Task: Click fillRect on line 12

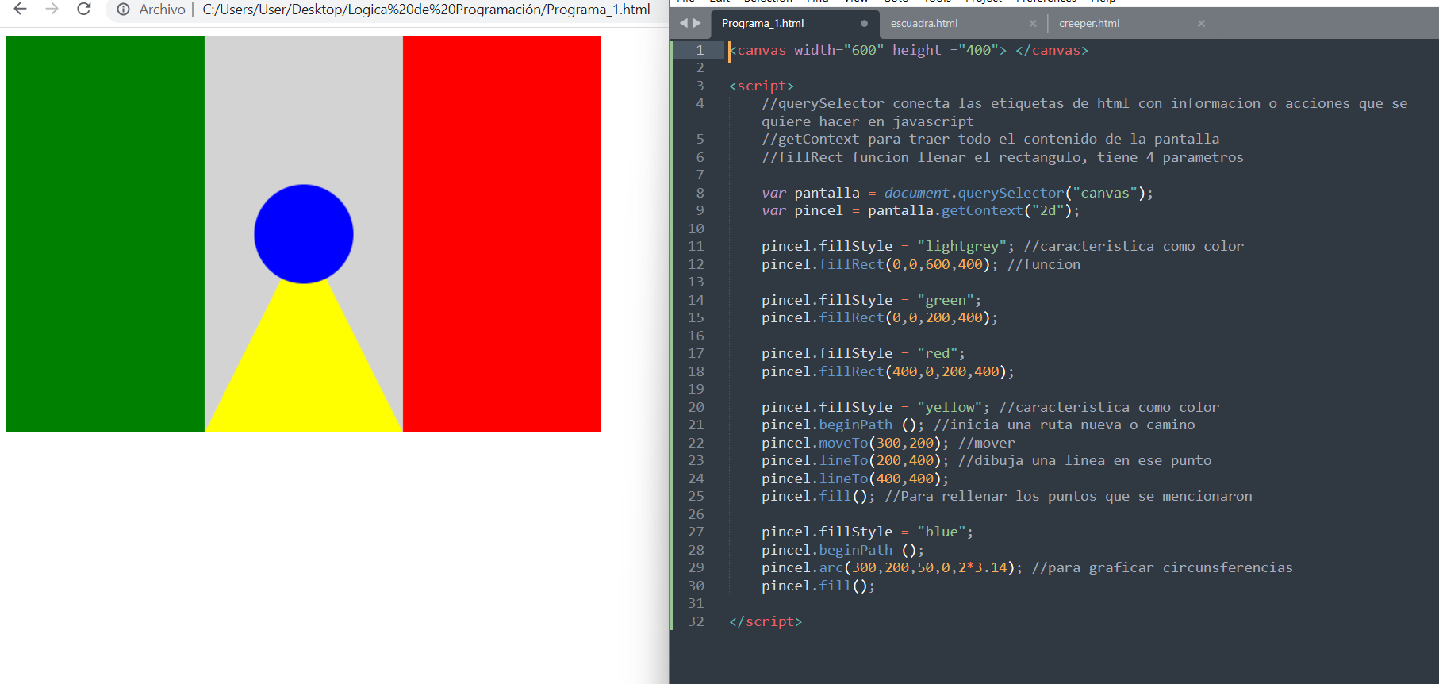Action: point(851,264)
